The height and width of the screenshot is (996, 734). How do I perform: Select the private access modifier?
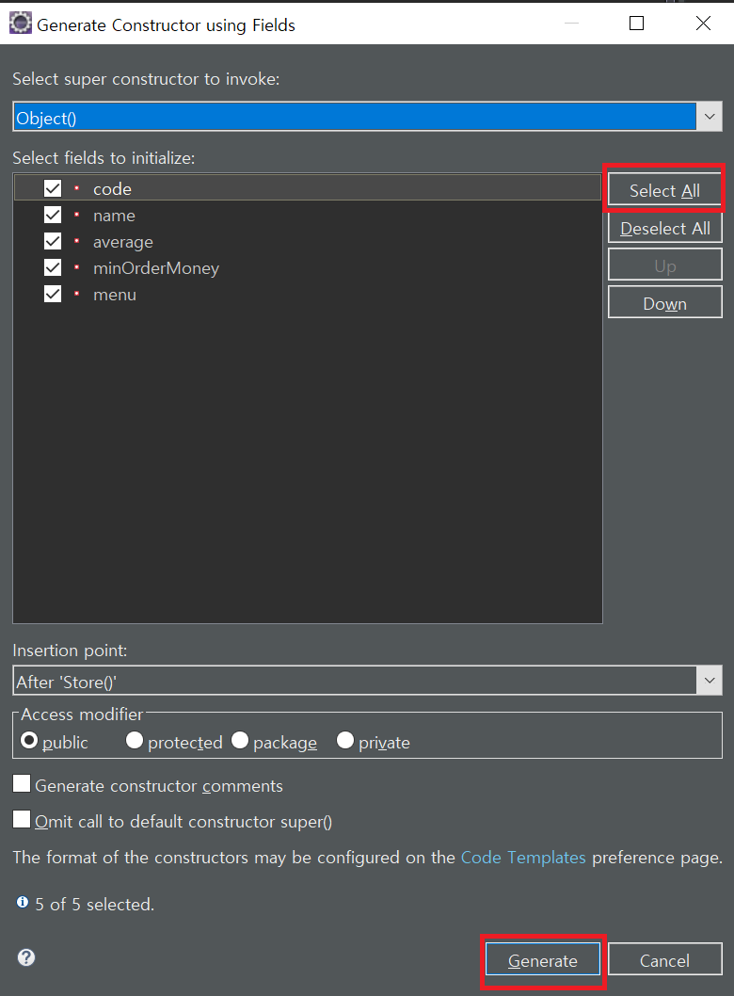point(344,741)
